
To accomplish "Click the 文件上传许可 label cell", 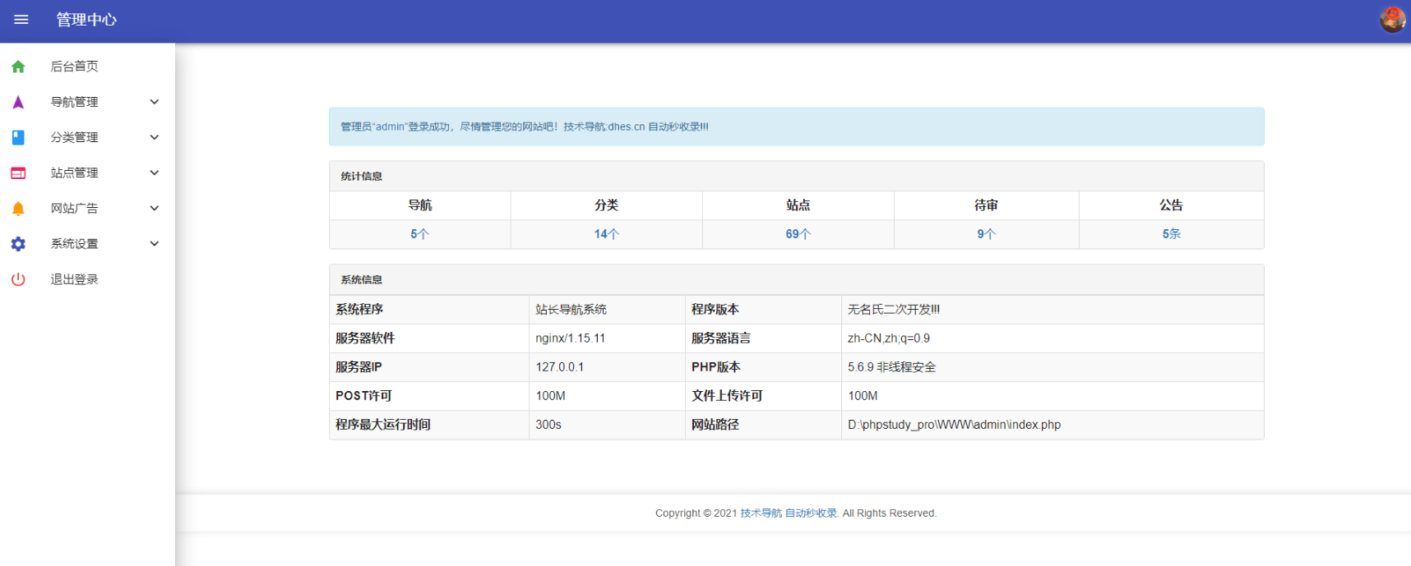I will click(x=763, y=396).
